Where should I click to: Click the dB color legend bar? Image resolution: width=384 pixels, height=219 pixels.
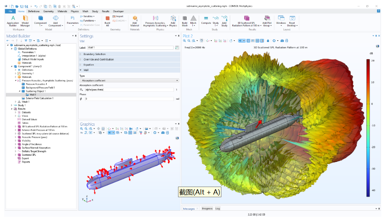[368, 128]
